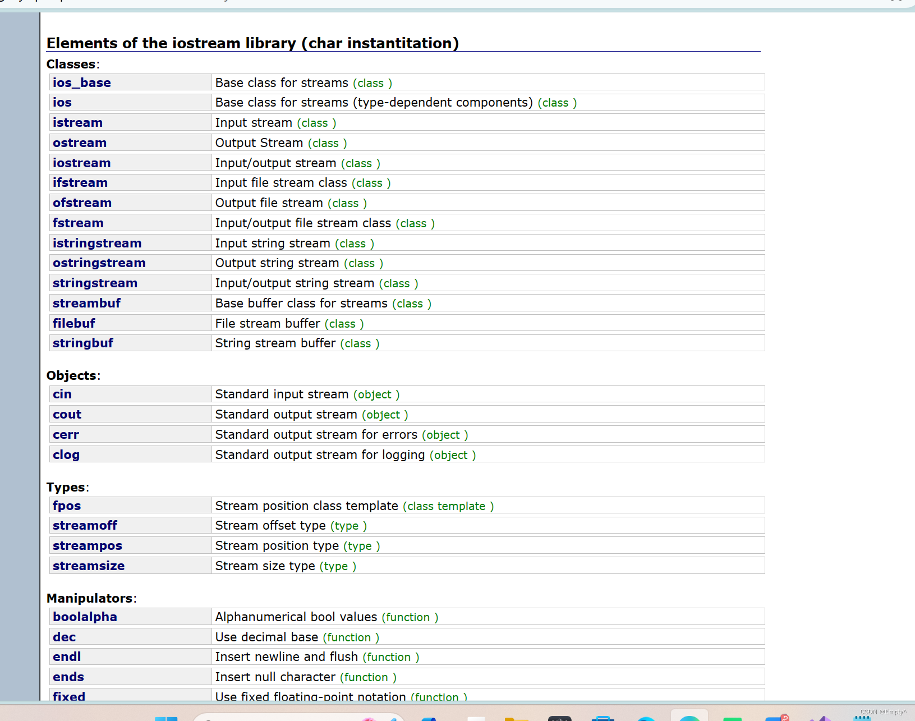The width and height of the screenshot is (915, 721).
Task: Open the fstream class reference
Action: pyautogui.click(x=78, y=223)
